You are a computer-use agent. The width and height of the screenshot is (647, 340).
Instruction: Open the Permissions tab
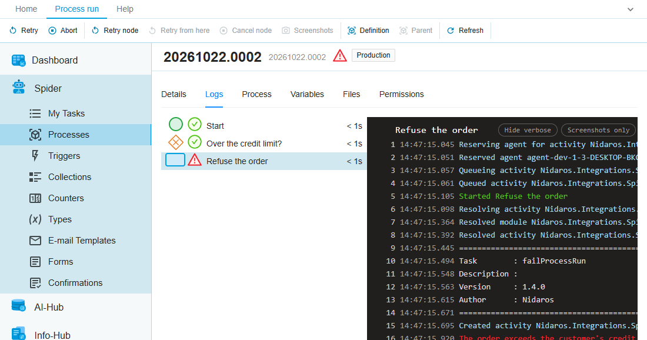coord(401,94)
